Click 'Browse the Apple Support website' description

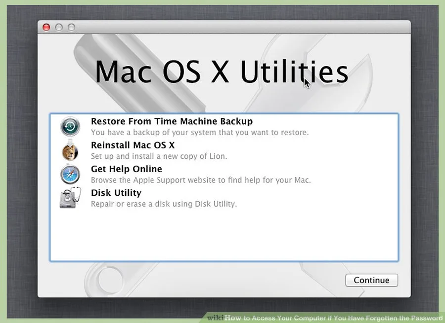click(x=201, y=180)
